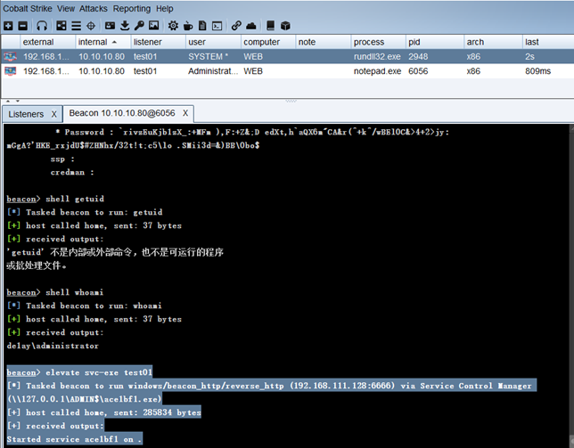The height and width of the screenshot is (448, 574).
Task: Open the Help menu
Action: 164,8
